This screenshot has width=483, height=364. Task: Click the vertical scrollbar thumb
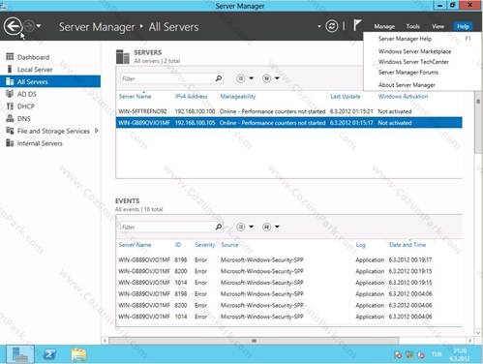(x=478, y=123)
